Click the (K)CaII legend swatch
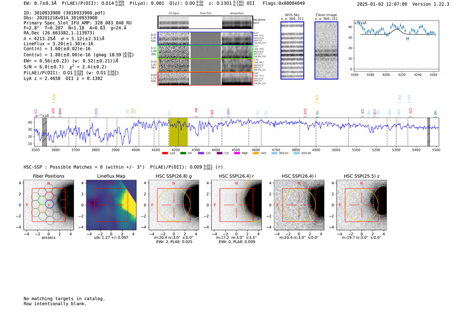Image resolution: width=473 pixels, height=322 pixels. click(274, 153)
